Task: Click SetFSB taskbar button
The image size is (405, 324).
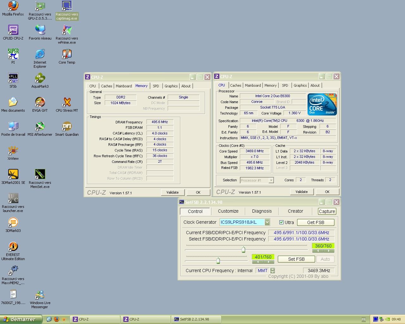Action: (x=196, y=319)
